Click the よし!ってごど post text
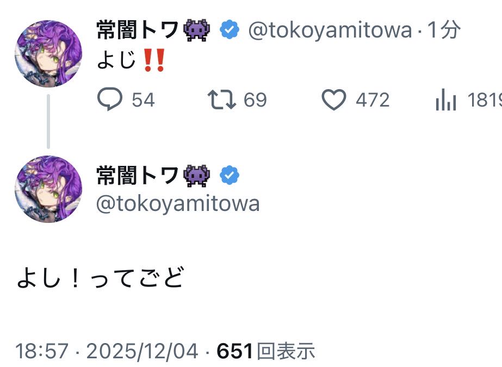The width and height of the screenshot is (502, 367). pos(101,279)
